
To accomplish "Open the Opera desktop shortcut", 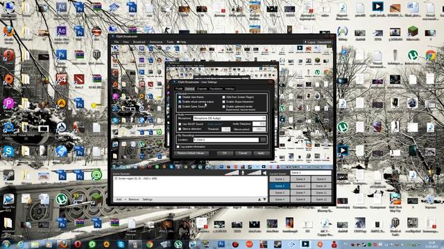I will (x=8, y=55).
